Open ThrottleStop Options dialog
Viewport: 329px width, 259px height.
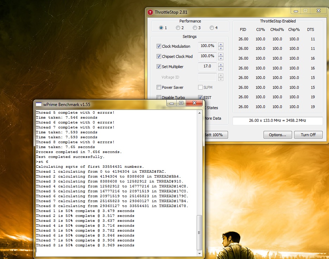click(278, 135)
